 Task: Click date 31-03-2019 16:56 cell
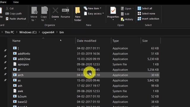(x=88, y=53)
